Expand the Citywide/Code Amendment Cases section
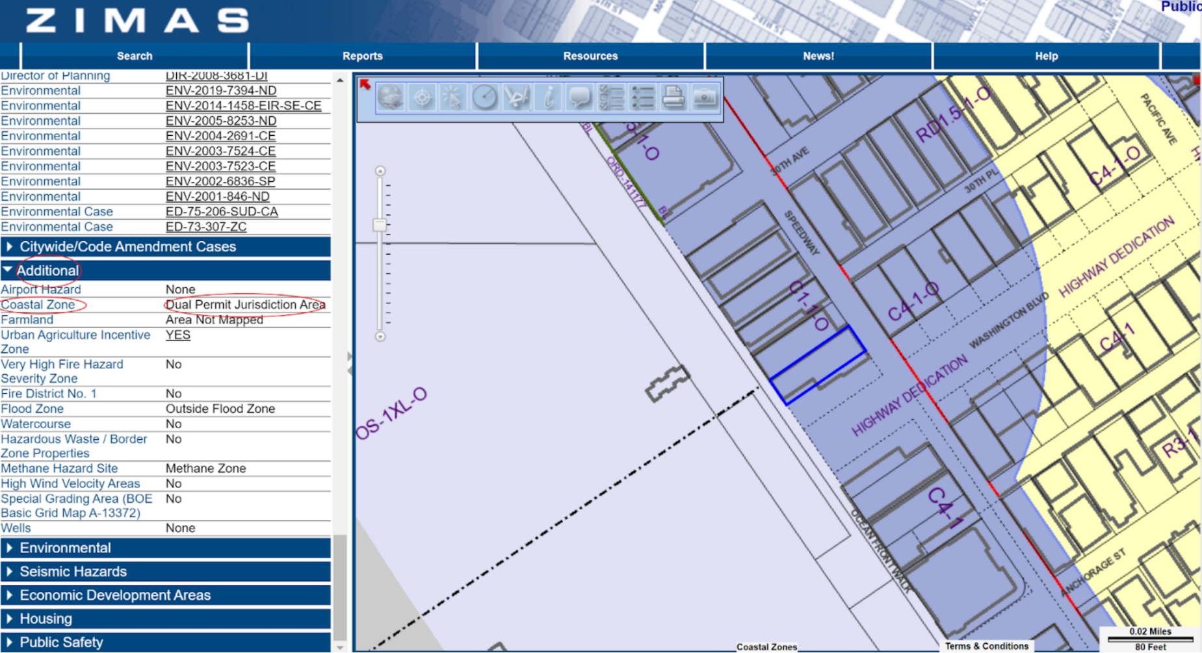The height and width of the screenshot is (653, 1202). click(x=127, y=247)
